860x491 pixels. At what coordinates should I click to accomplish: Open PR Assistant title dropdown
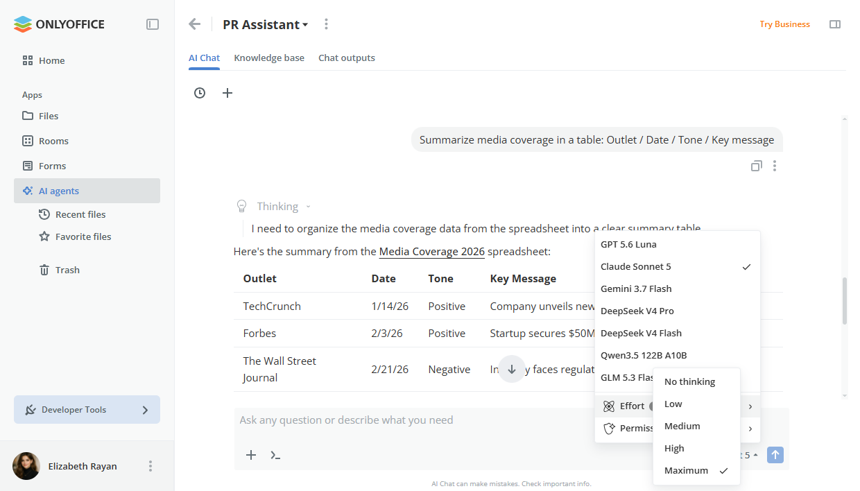click(x=266, y=24)
